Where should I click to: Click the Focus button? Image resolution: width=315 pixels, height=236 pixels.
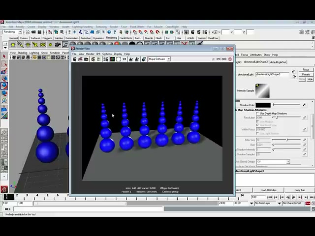tap(306, 70)
